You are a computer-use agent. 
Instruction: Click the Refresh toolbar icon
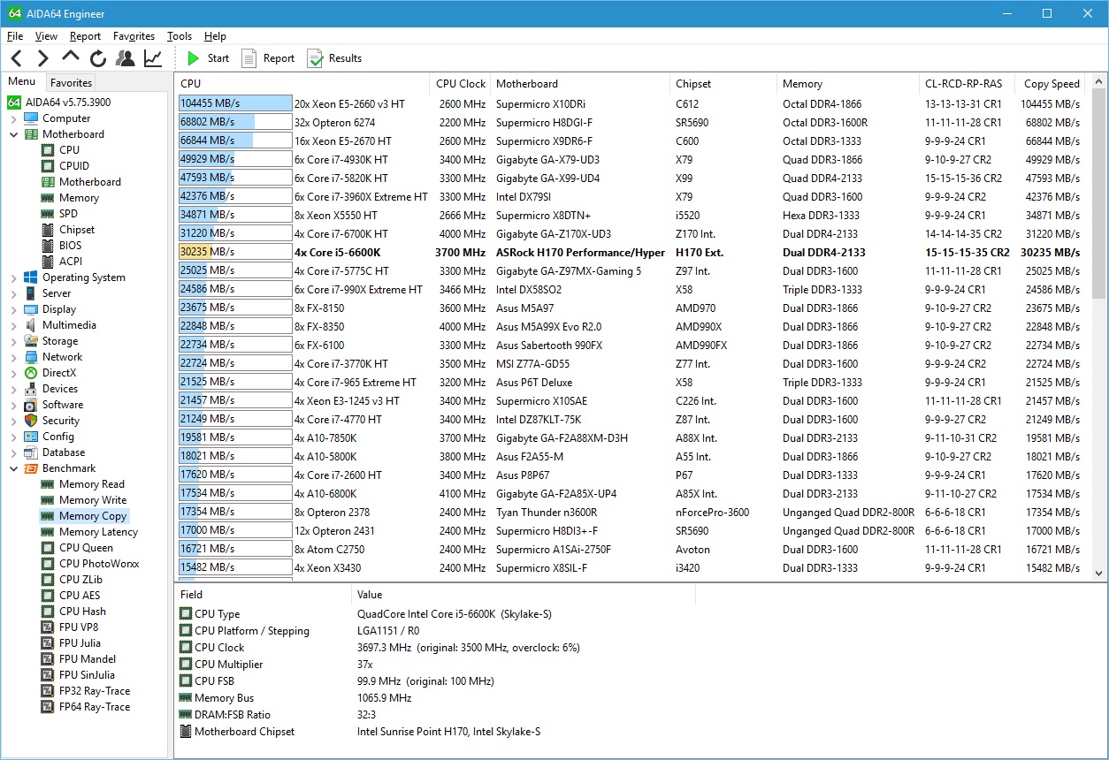[98, 58]
